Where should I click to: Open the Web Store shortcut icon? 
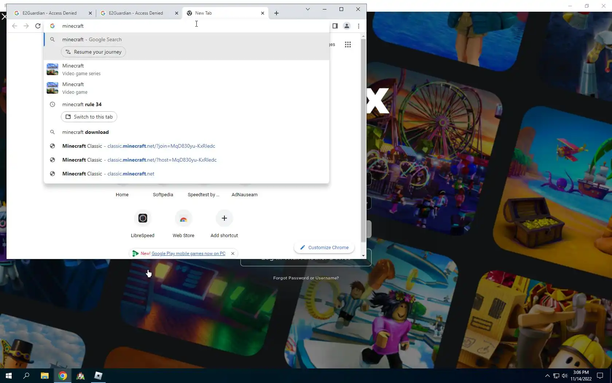[184, 218]
